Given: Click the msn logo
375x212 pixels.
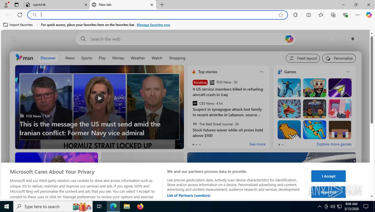Looking at the screenshot, I should [24, 58].
